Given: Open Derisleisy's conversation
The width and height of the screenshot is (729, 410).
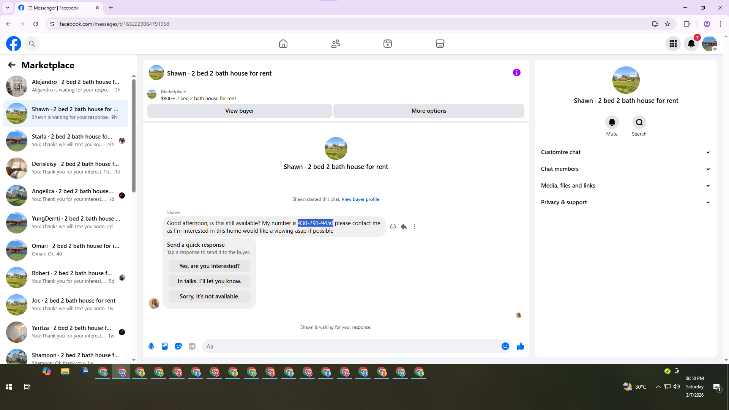Looking at the screenshot, I should tap(65, 168).
